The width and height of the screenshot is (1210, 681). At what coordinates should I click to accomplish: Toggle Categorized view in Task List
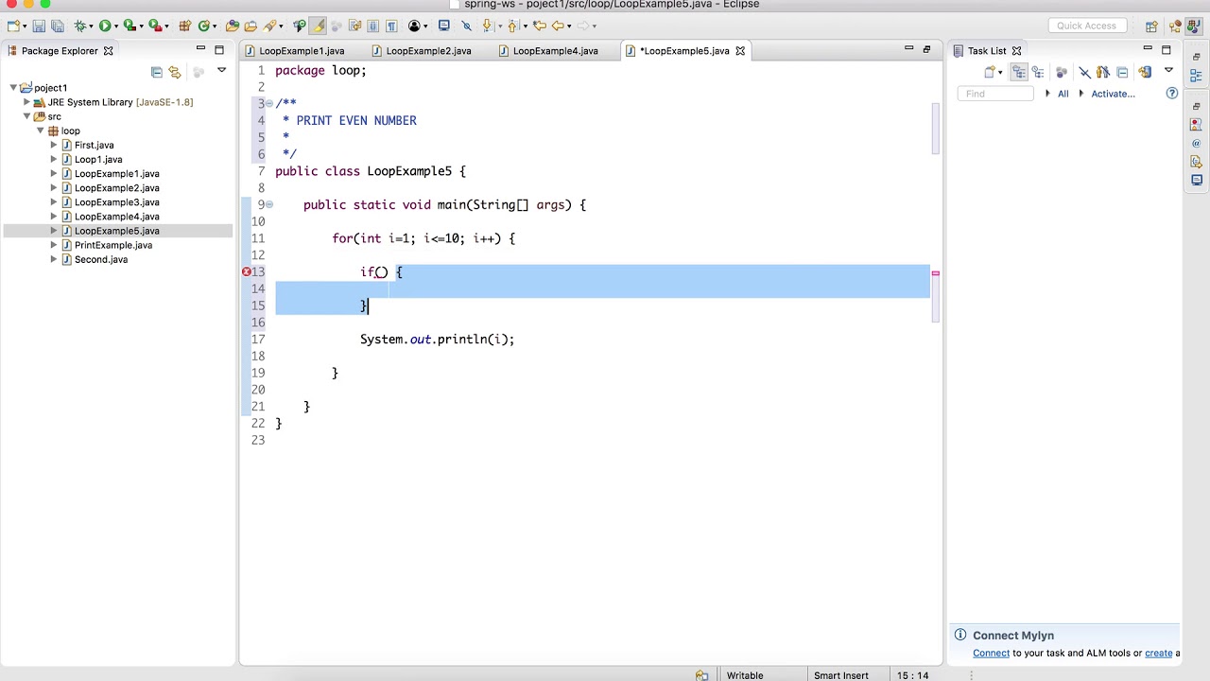[x=1019, y=72]
